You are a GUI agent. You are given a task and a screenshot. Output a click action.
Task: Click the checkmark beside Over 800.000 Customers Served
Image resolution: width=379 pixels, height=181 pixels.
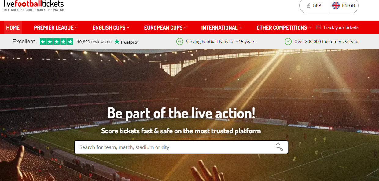288,42
